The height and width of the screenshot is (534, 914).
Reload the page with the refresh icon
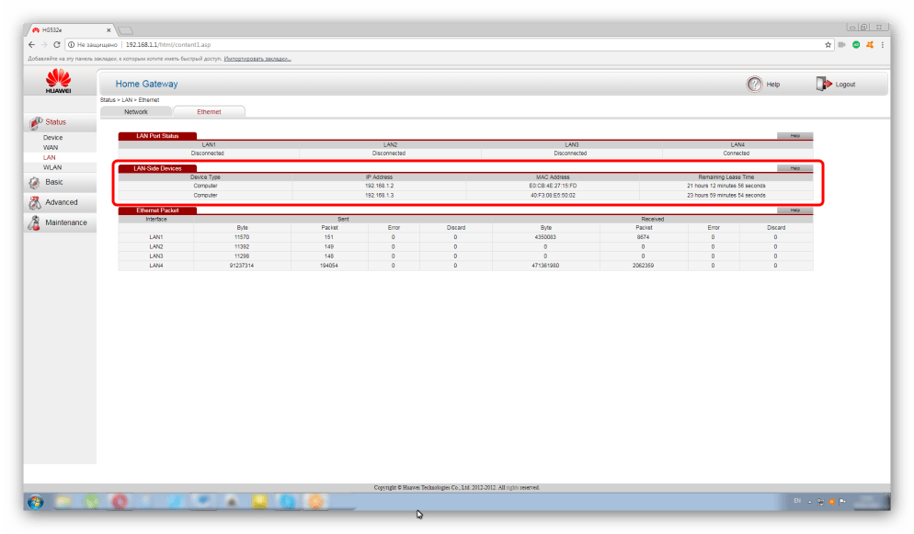[x=56, y=44]
